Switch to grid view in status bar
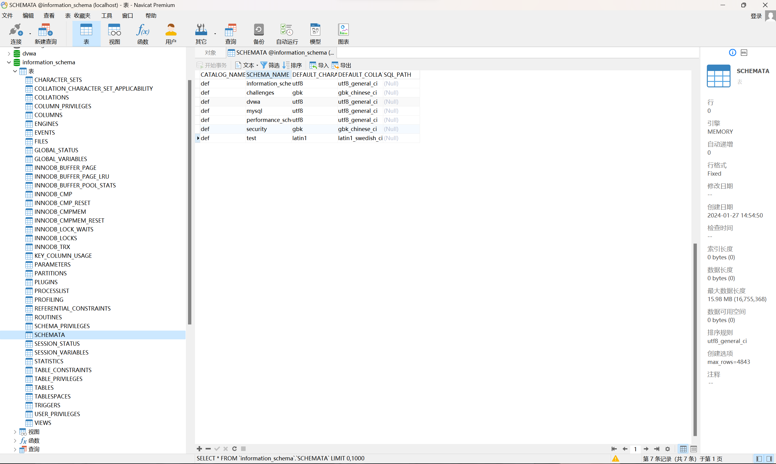The width and height of the screenshot is (776, 464). [683, 449]
